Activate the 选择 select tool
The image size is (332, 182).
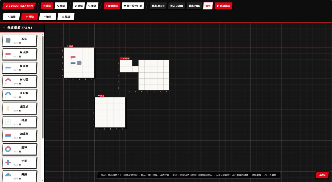click(11, 17)
